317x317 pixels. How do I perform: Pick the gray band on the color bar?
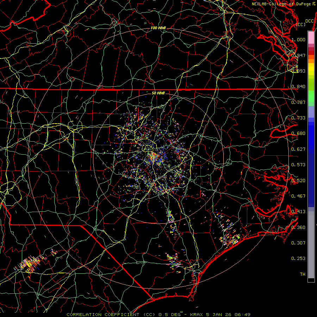[311, 245]
